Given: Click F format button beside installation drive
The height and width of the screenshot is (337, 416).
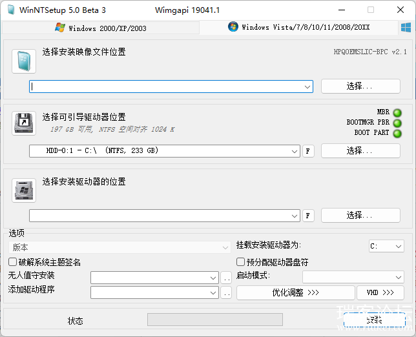Looking at the screenshot, I should point(308,216).
